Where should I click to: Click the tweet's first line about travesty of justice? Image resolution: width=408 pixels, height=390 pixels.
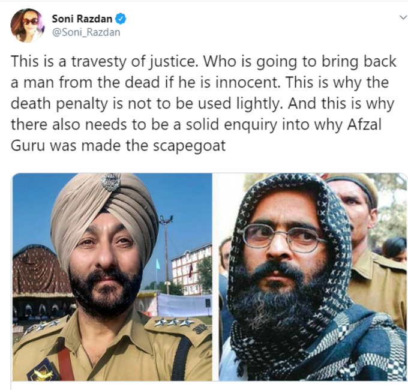(x=203, y=62)
